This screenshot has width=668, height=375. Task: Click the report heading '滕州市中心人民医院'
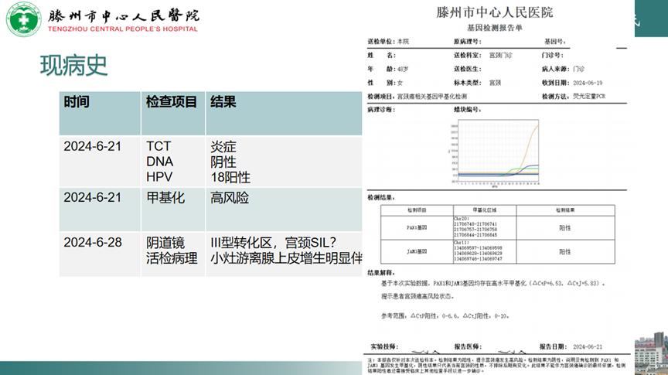pyautogui.click(x=494, y=12)
